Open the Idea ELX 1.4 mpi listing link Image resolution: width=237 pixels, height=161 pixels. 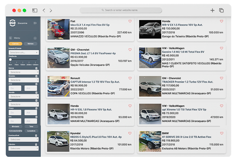click(x=90, y=25)
